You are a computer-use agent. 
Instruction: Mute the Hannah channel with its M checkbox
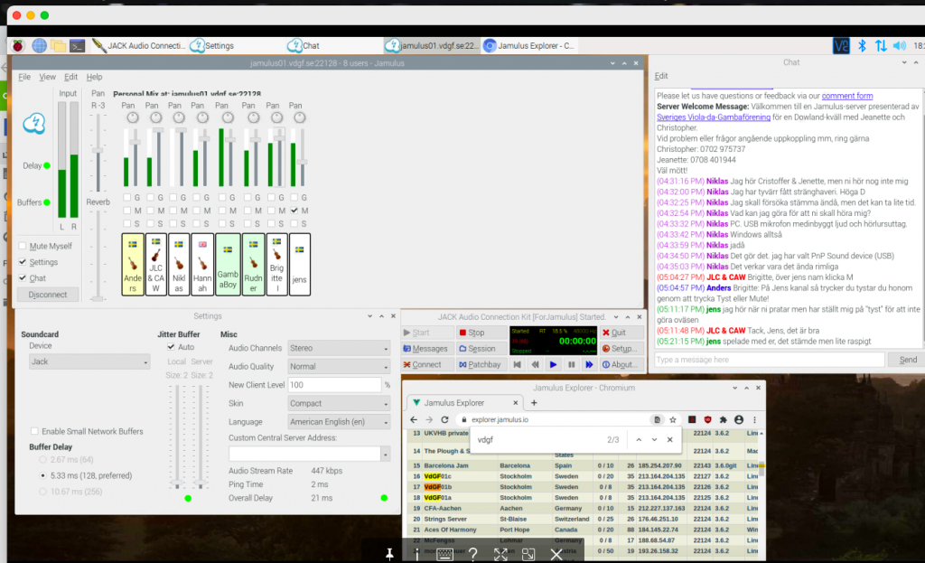click(196, 211)
